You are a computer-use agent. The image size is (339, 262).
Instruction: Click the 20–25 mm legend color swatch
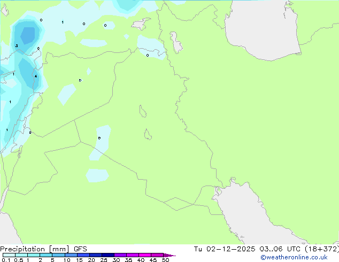(96, 255)
